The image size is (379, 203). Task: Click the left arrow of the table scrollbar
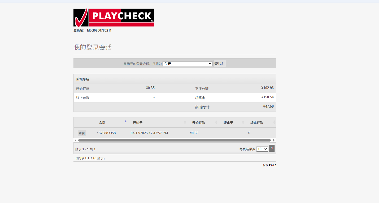click(x=75, y=140)
